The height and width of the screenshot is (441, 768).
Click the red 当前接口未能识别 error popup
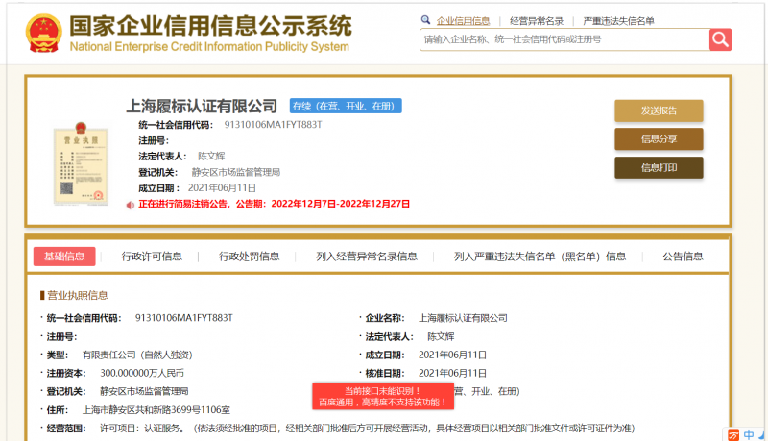(x=383, y=397)
